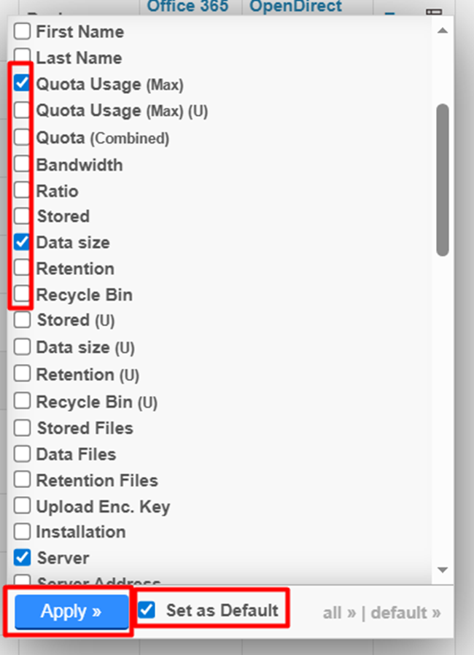Check the First Name column checkbox
Viewport: 474px width, 655px height.
tap(23, 31)
